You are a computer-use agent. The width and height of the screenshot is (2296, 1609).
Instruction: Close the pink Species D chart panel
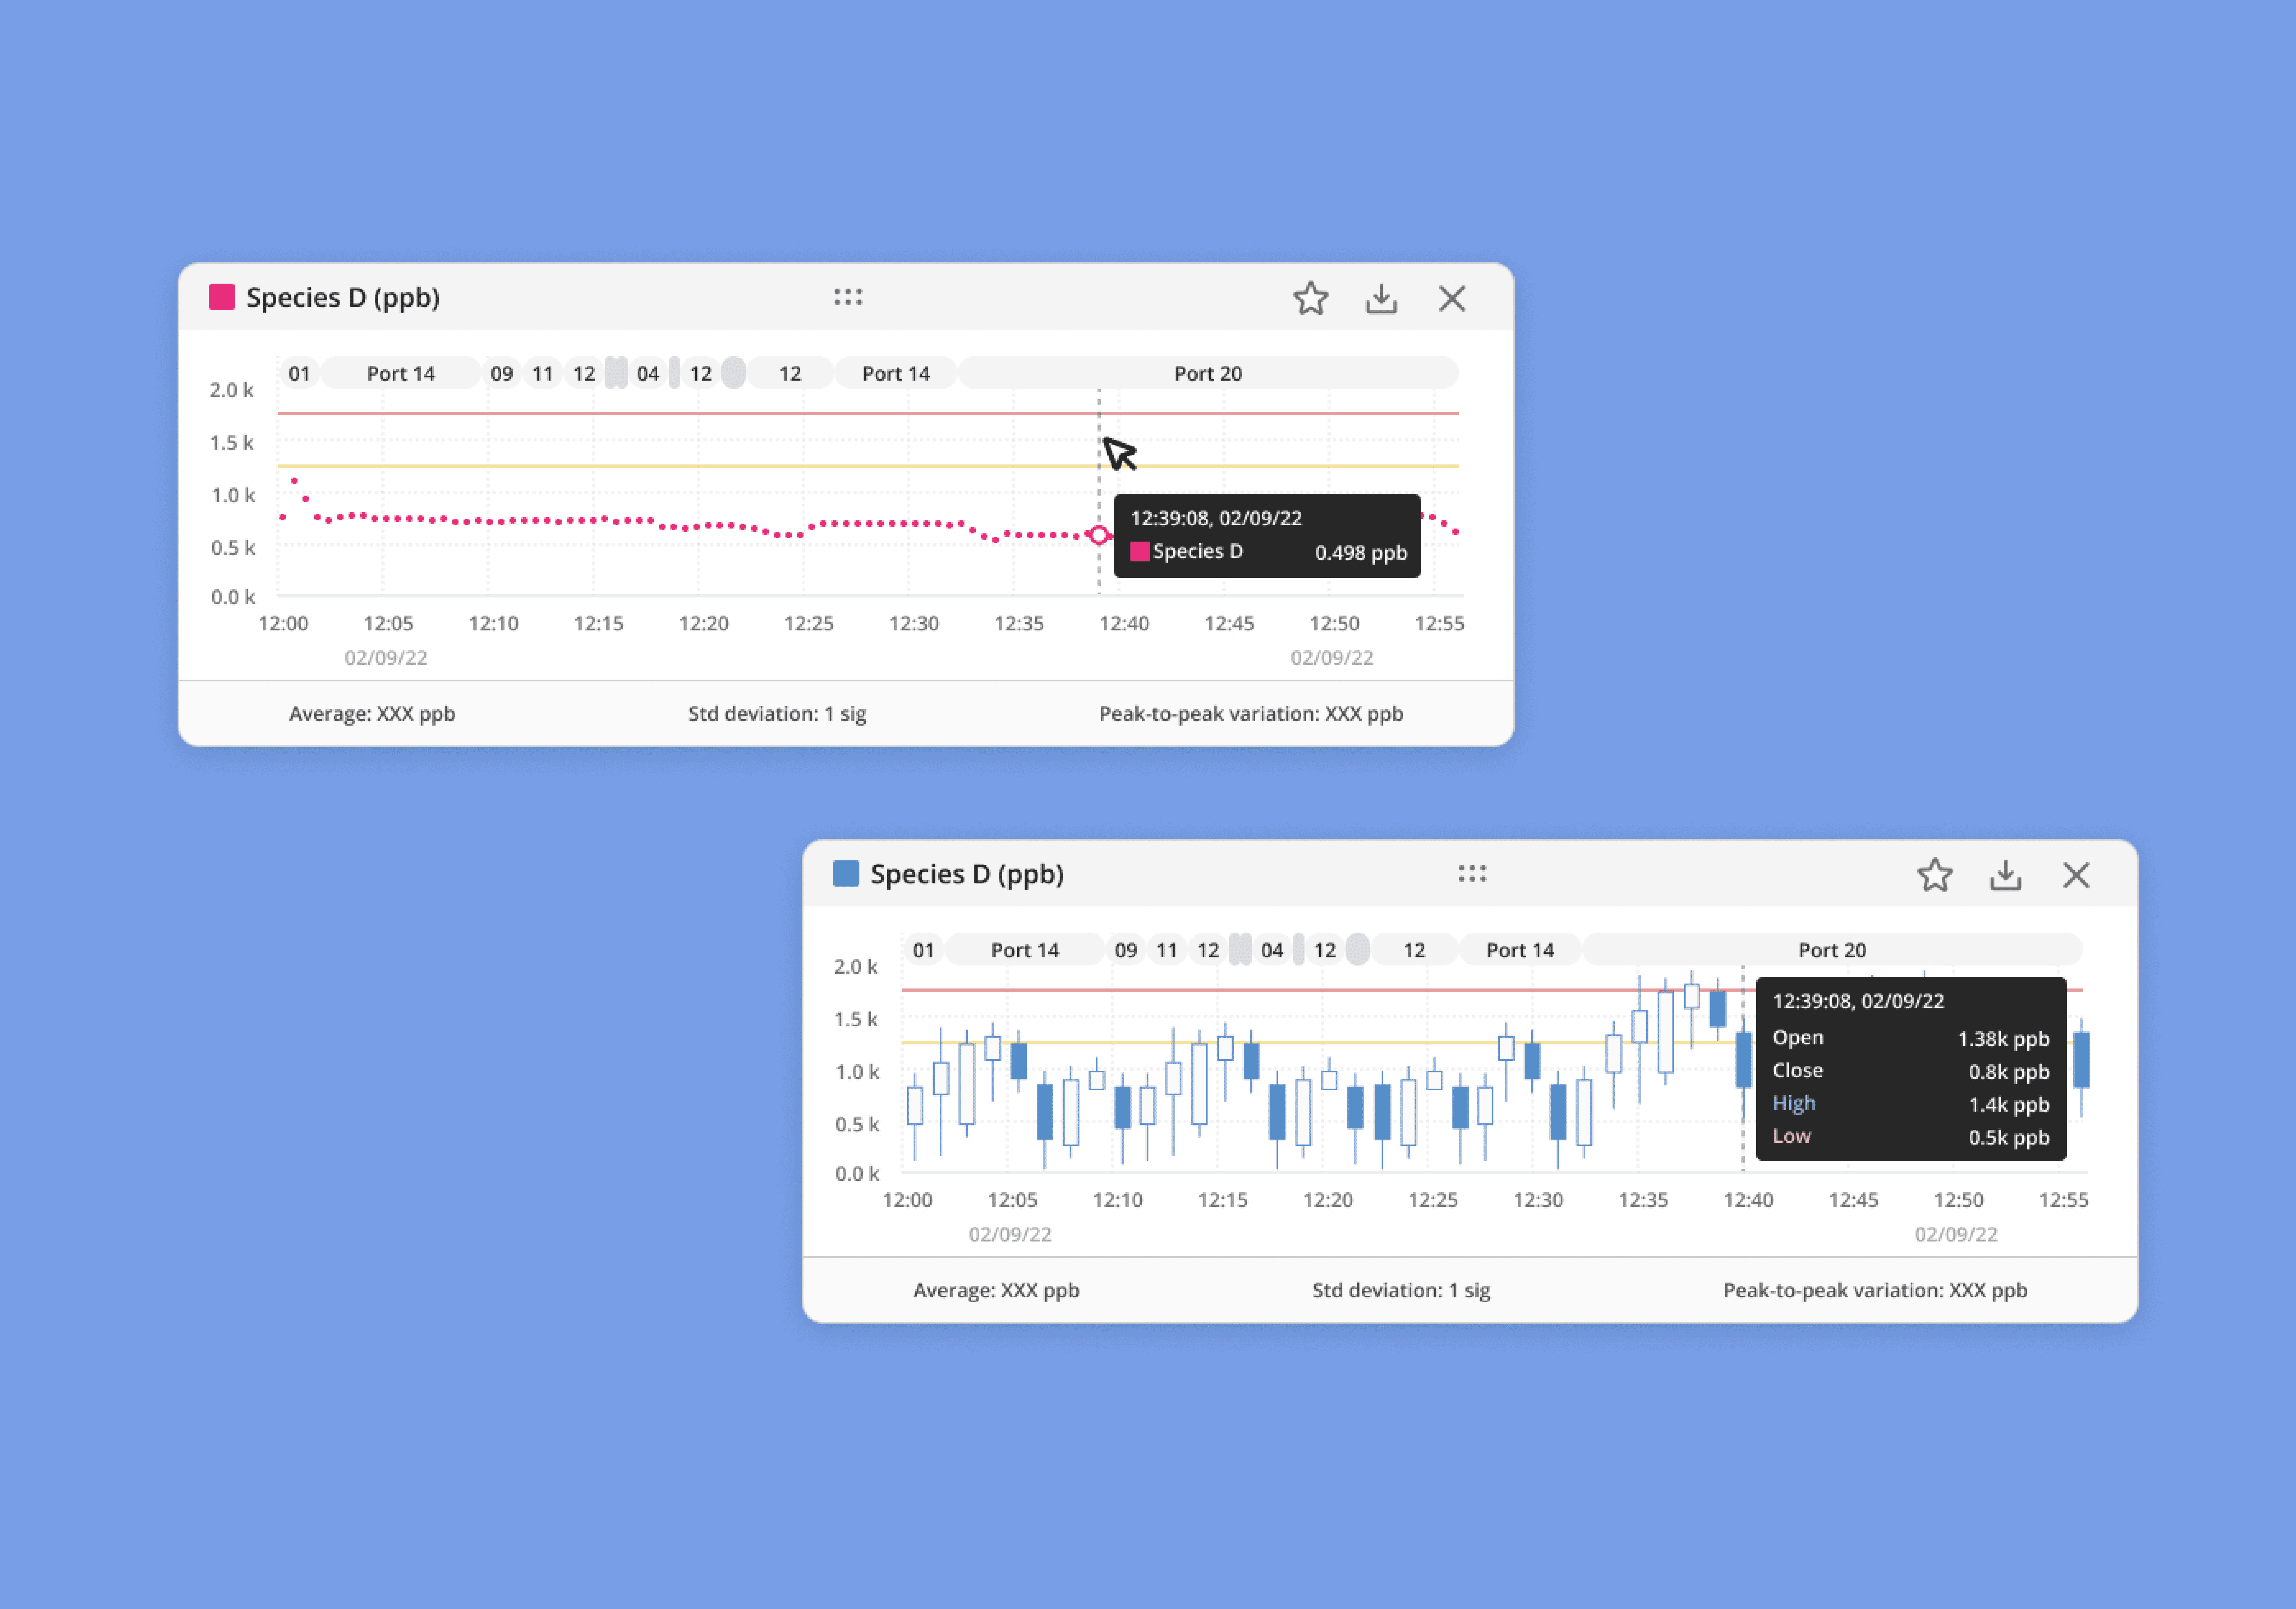1452,298
